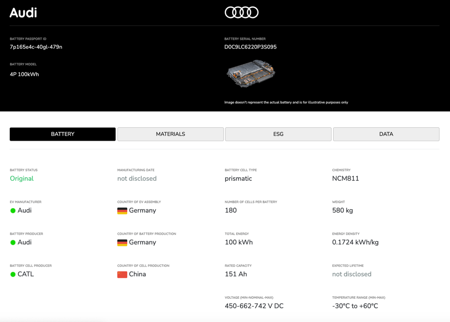This screenshot has width=450, height=322.
Task: Click the green Original battery status
Action: pyautogui.click(x=22, y=178)
